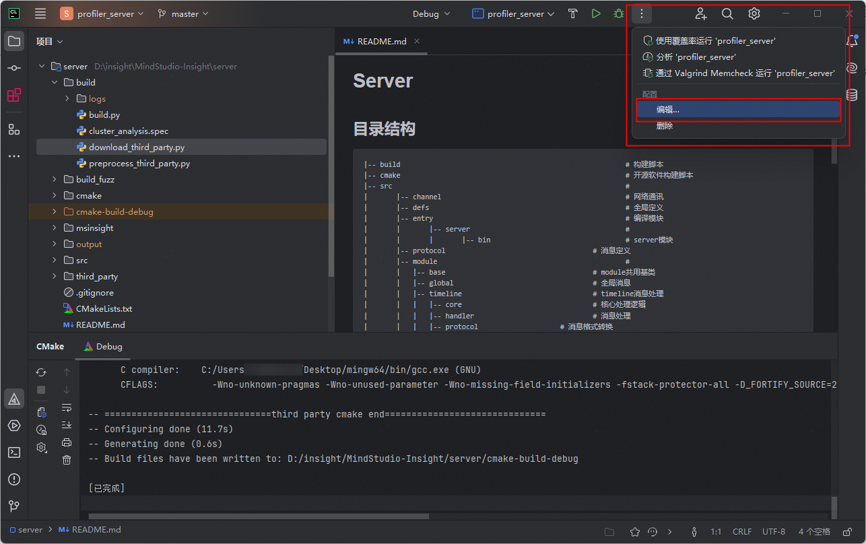
Task: Open the profiler_server project dropdown
Action: 102,13
